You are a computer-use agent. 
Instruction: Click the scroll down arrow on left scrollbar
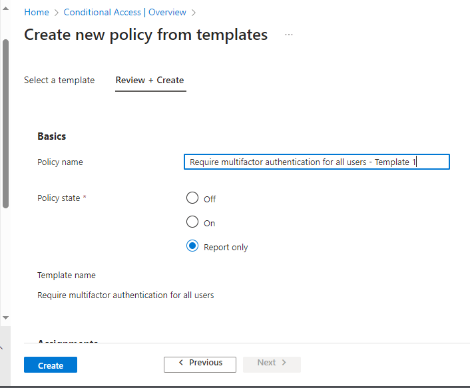(5, 317)
